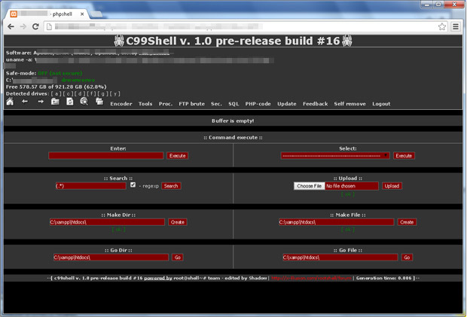Open the Chrome hamburger menu
Image resolution: width=467 pixels, height=317 pixels.
455,26
